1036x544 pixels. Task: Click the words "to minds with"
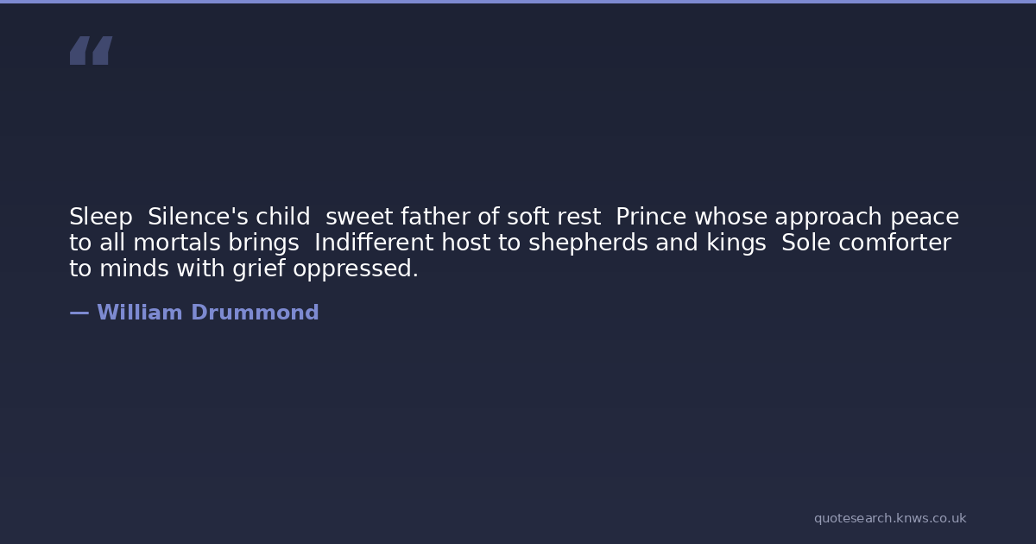click(148, 269)
